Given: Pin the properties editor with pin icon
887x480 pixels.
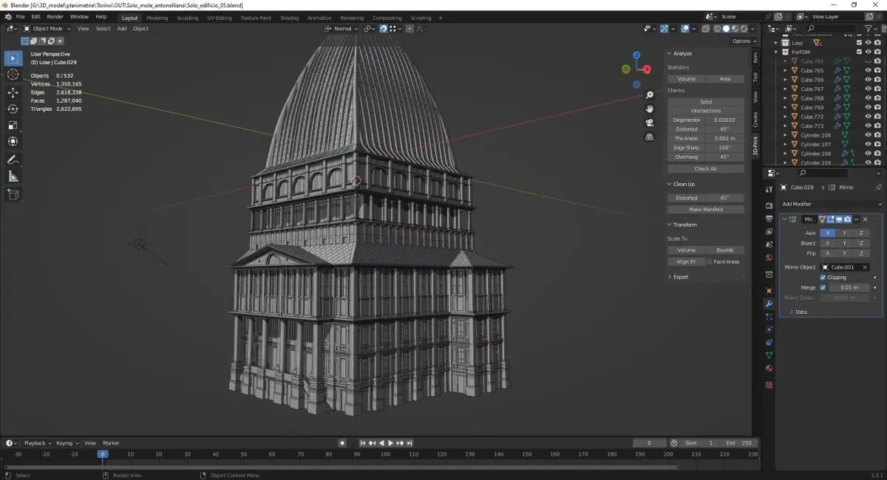Looking at the screenshot, I should click(878, 188).
